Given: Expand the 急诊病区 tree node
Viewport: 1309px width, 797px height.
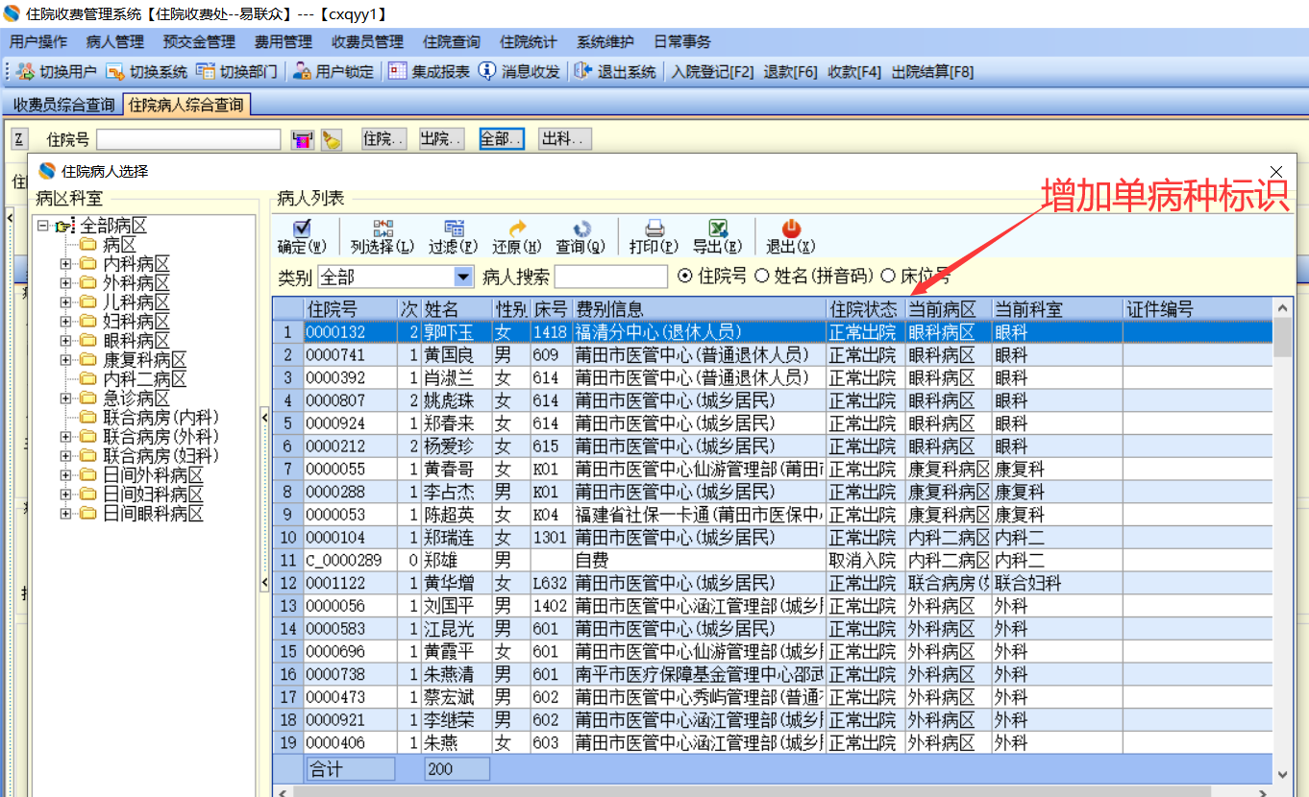Looking at the screenshot, I should [65, 398].
